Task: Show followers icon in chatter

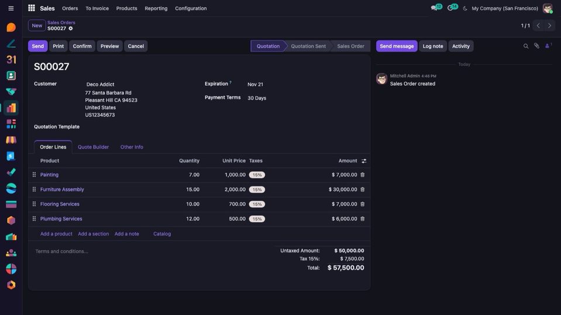Action: tap(548, 46)
